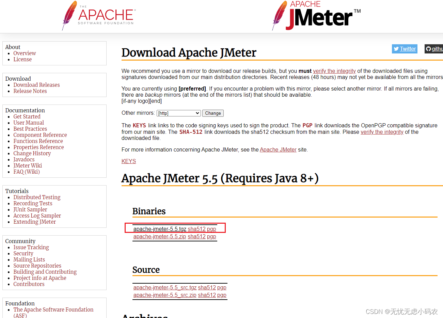Open JMeter Wiki

(28, 165)
